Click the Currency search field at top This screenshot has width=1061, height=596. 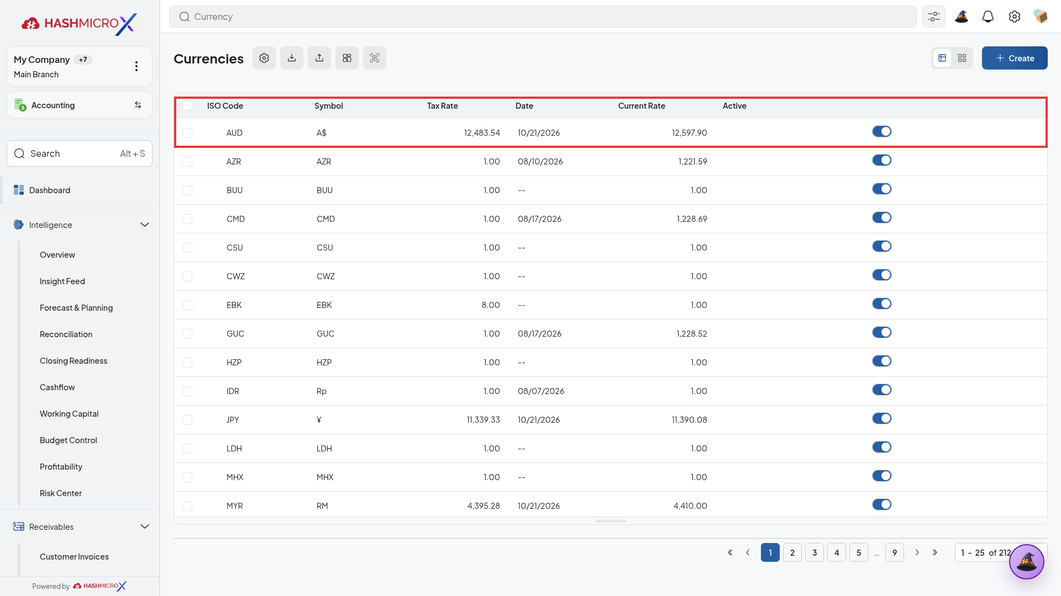(x=543, y=17)
